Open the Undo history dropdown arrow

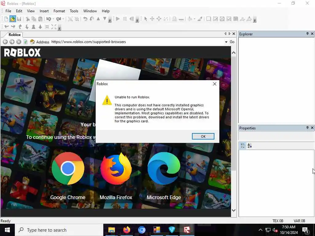coord(53,19)
